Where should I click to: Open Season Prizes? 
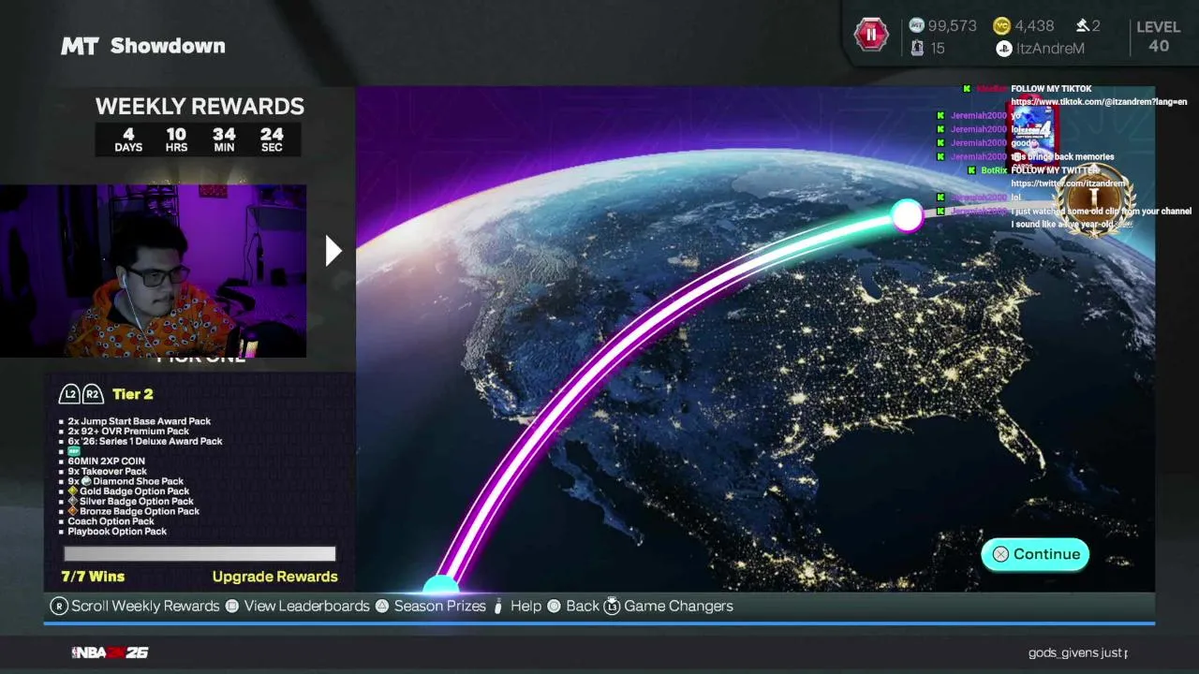tap(439, 606)
